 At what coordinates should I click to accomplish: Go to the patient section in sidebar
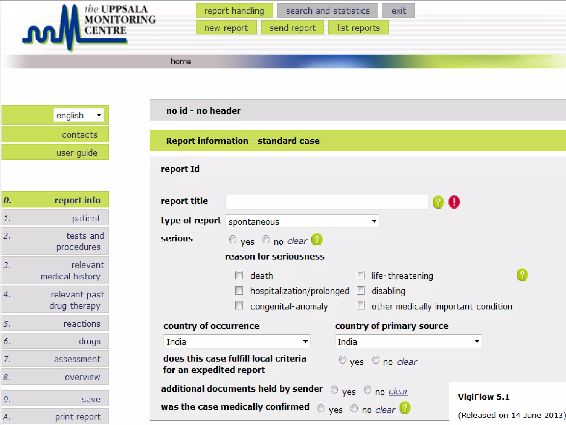coord(55,218)
